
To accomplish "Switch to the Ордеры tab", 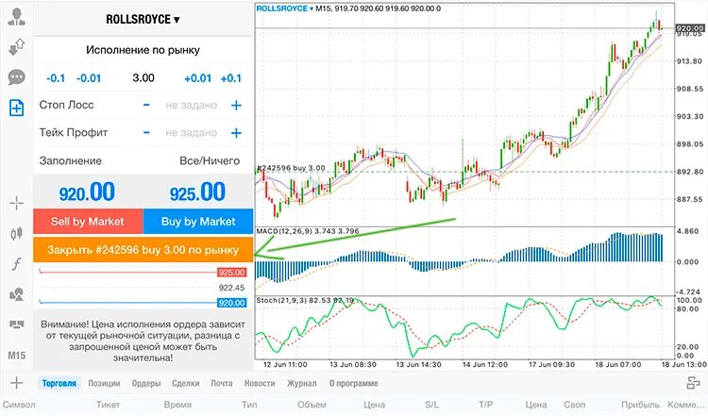I will tap(146, 383).
